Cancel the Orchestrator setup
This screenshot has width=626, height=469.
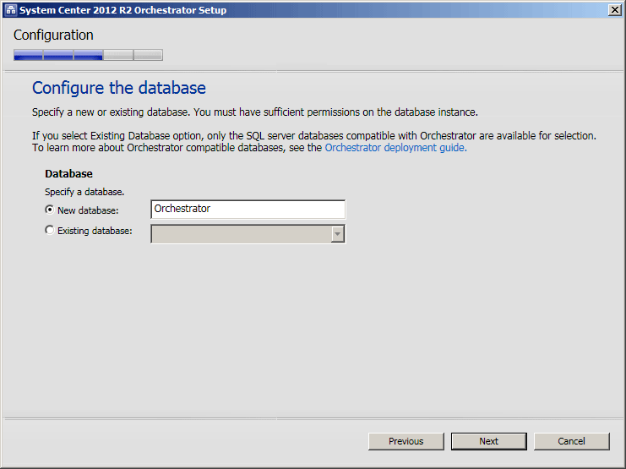(571, 441)
